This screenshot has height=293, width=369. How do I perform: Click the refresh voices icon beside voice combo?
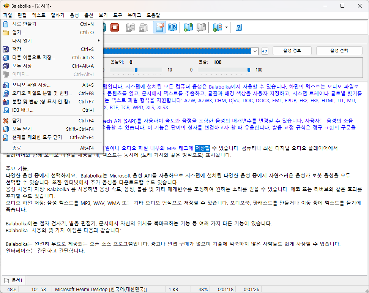(x=265, y=51)
